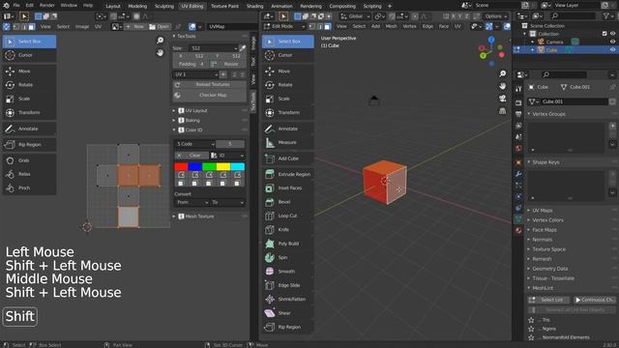The image size is (619, 348).
Task: Toggle checkbox under green color ID
Action: (209, 184)
